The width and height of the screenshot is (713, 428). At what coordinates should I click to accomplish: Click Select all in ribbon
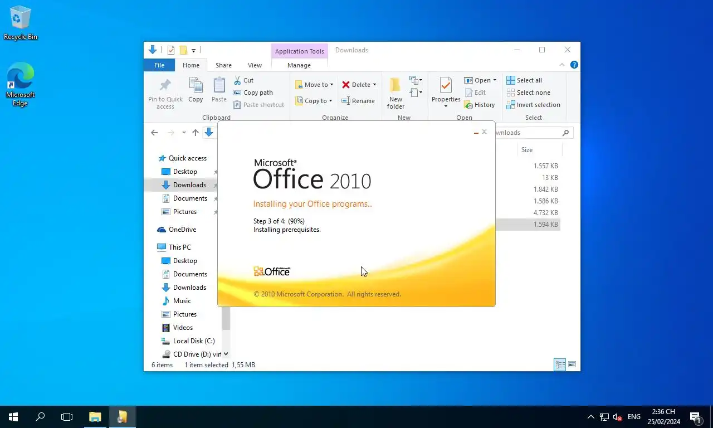[524, 80]
